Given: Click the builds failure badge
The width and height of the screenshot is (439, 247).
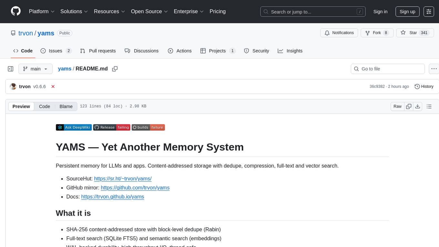Looking at the screenshot, I should coord(148,127).
